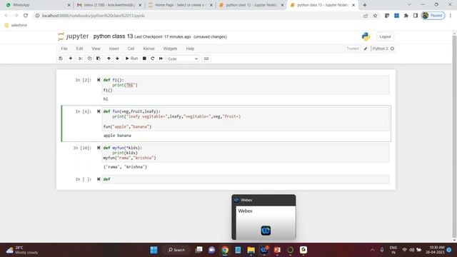Image resolution: width=457 pixels, height=257 pixels.
Task: Run cell In [2] using its run icon
Action: pos(99,80)
